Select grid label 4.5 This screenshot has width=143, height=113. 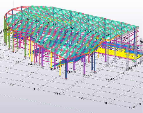(x=140, y=63)
